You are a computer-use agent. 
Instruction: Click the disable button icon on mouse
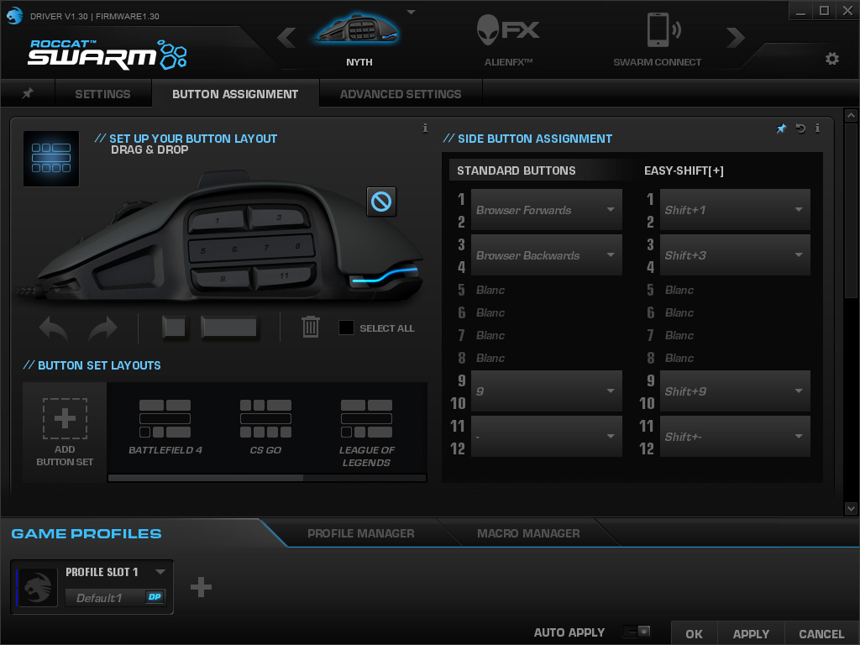pyautogui.click(x=381, y=202)
